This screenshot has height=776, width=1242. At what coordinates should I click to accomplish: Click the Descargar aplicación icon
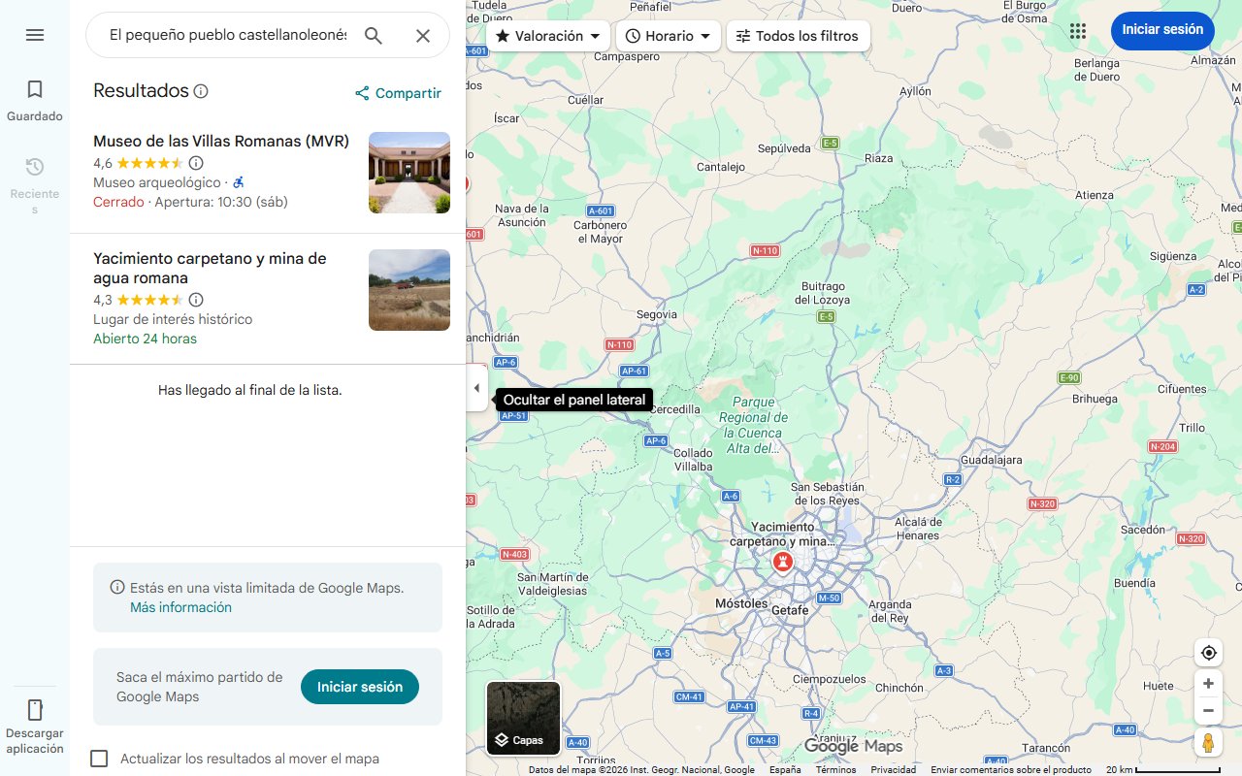click(34, 710)
